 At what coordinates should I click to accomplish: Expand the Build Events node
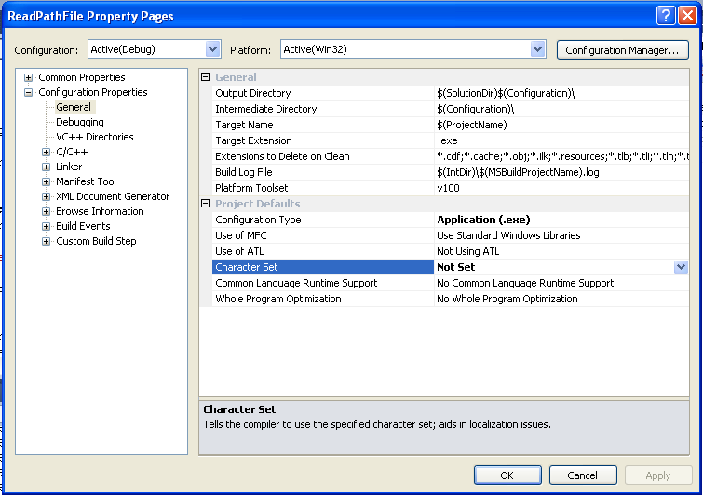coord(46,226)
